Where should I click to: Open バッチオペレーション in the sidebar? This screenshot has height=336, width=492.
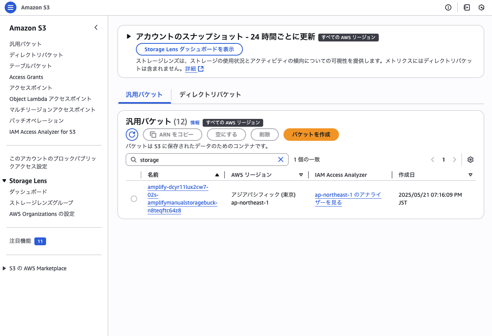(36, 120)
